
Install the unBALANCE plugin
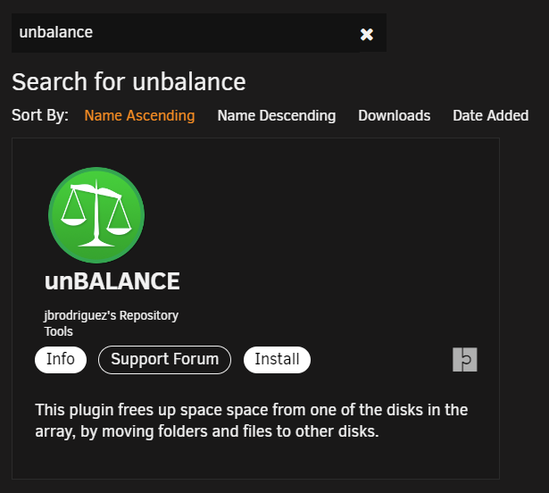point(277,360)
